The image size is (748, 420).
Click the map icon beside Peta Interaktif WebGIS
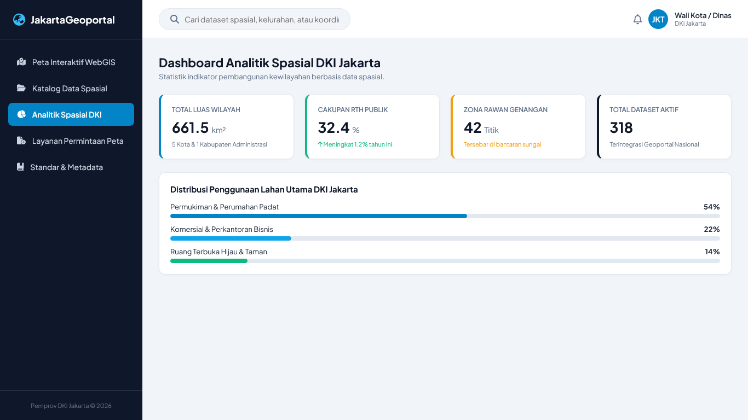coord(21,62)
